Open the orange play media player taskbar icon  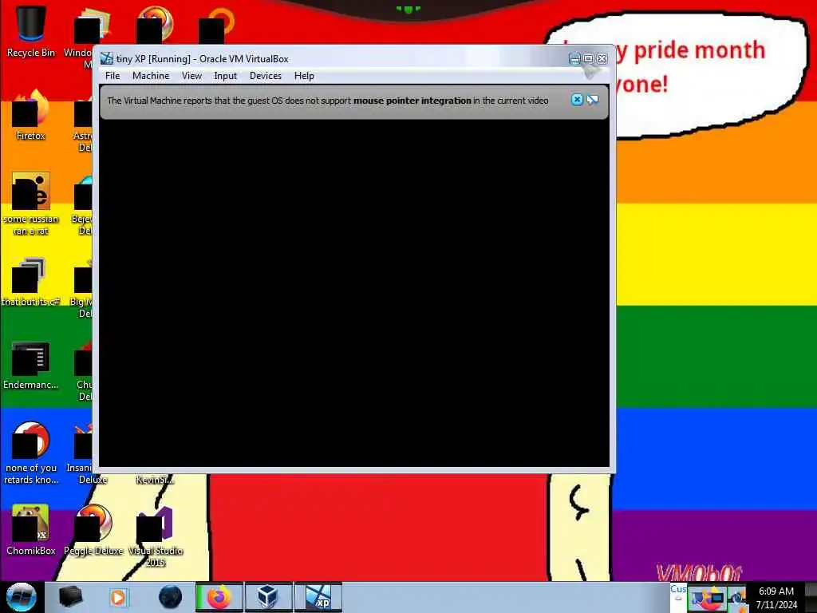(118, 597)
